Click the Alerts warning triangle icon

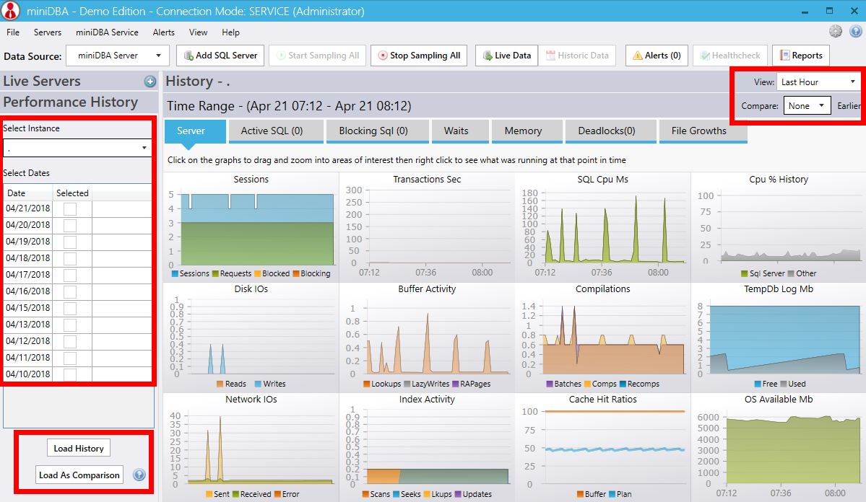pyautogui.click(x=637, y=56)
